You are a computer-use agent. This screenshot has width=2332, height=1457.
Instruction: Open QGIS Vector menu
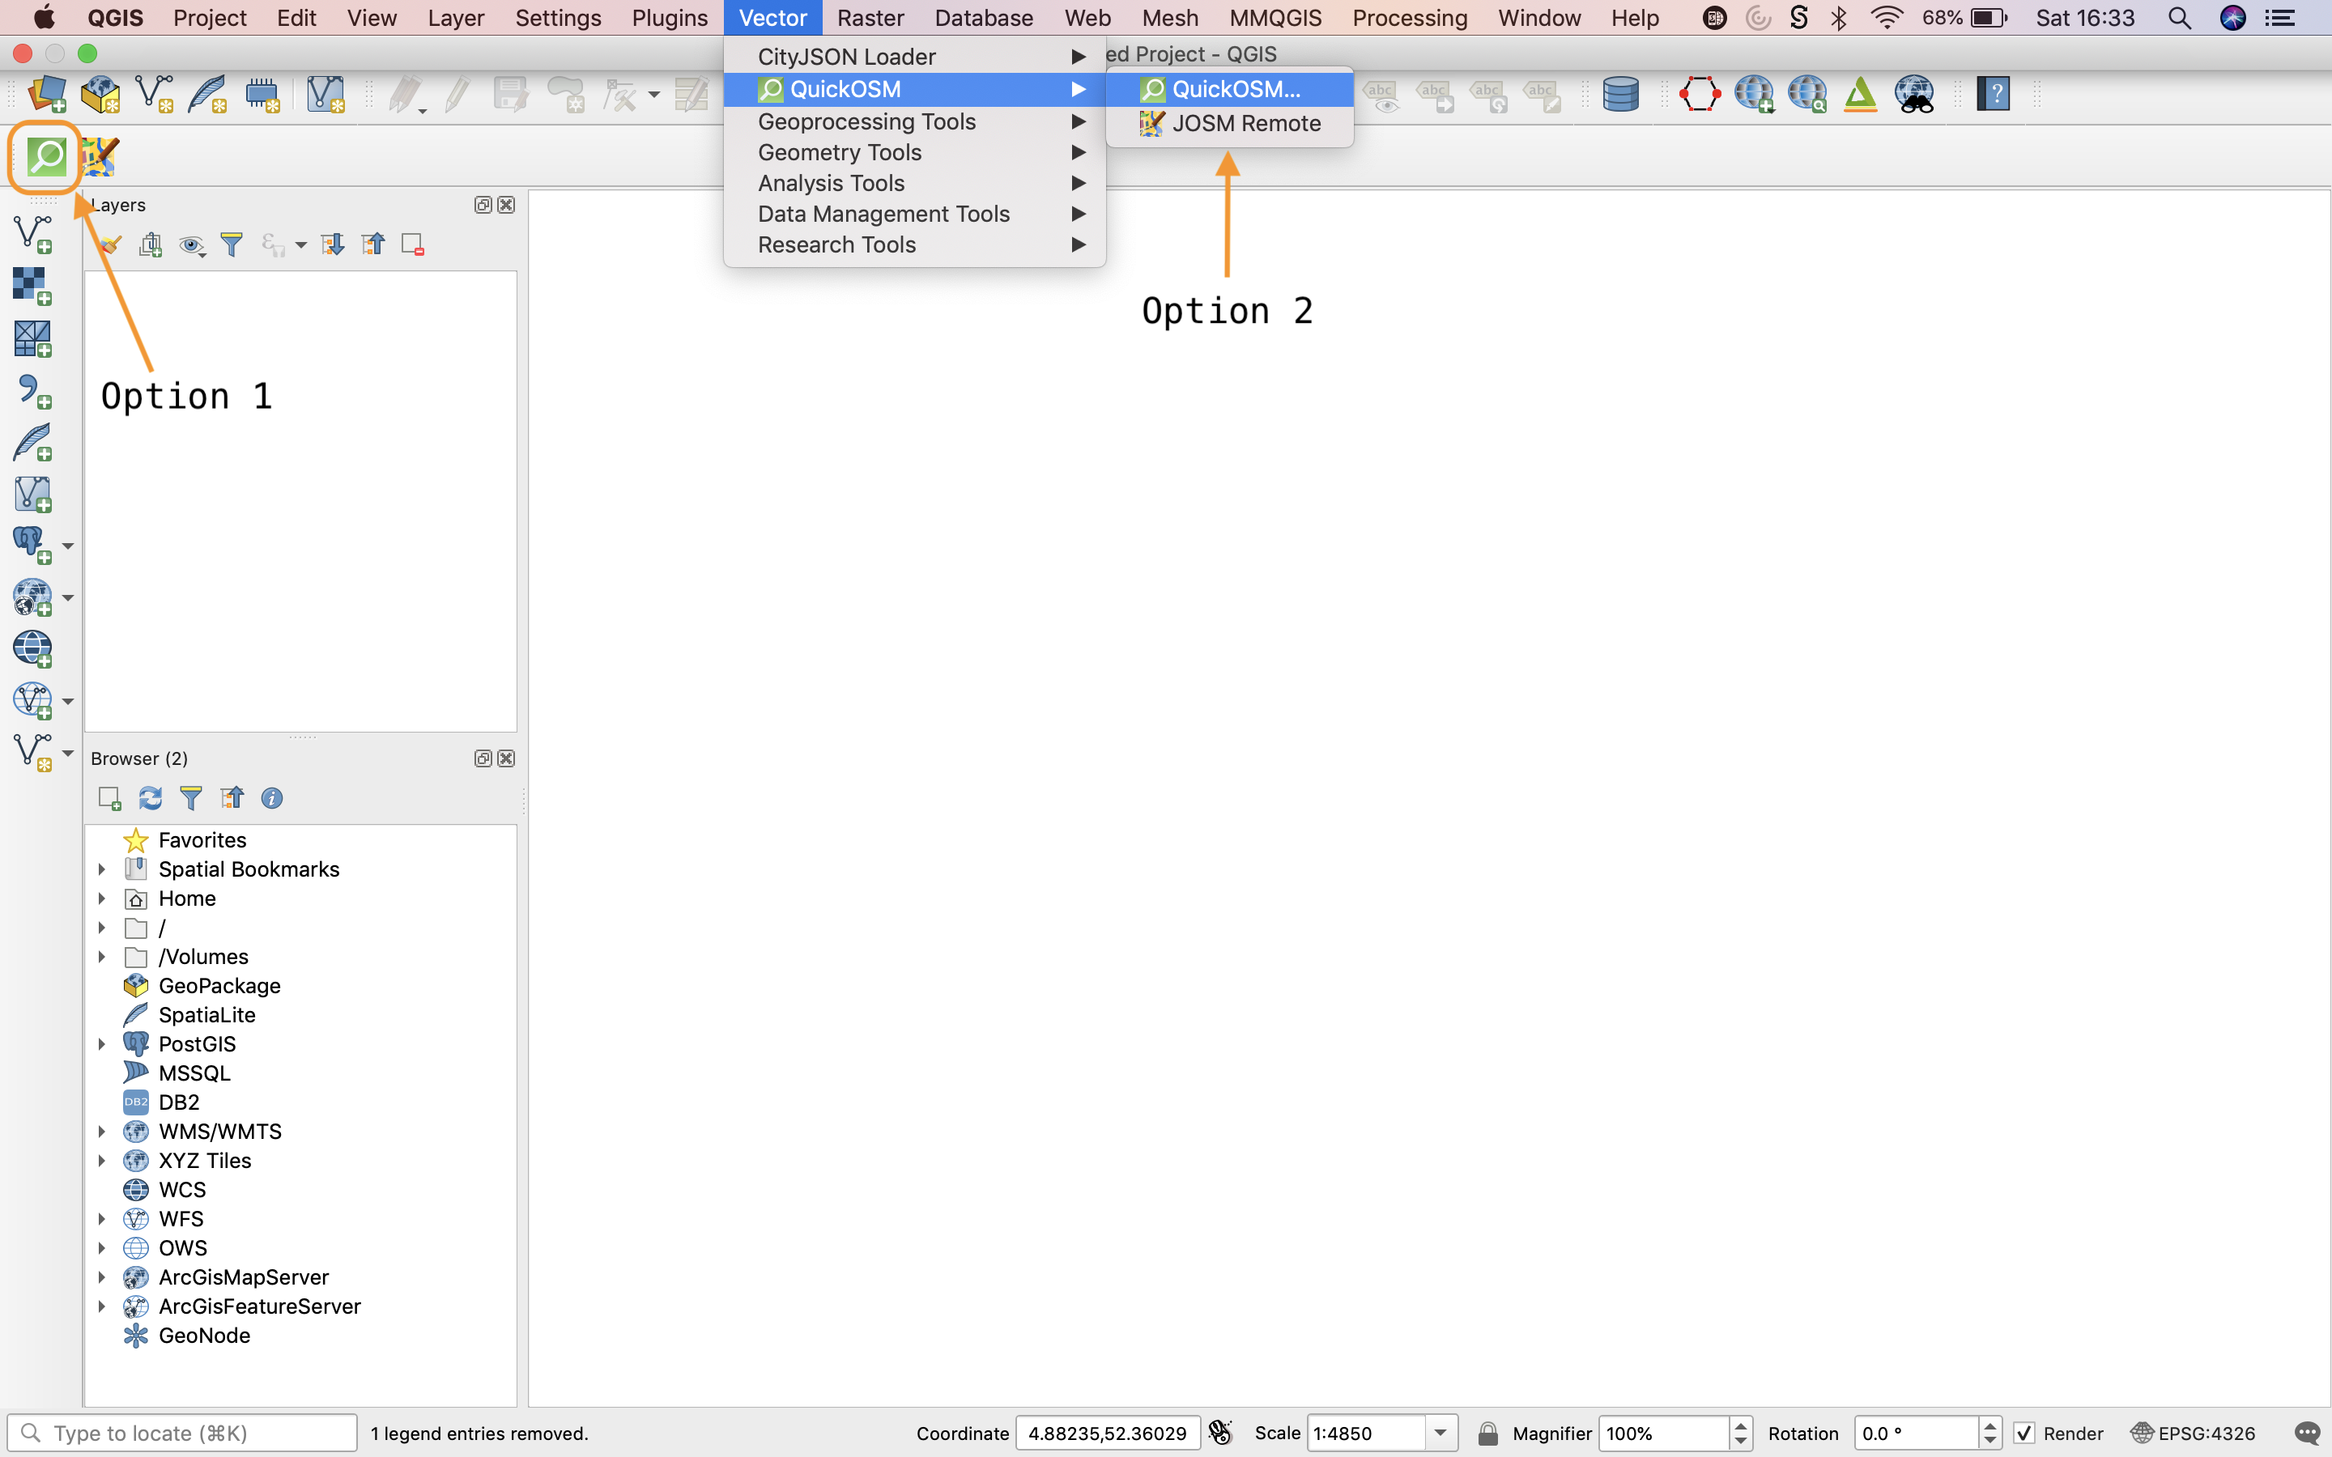(772, 19)
